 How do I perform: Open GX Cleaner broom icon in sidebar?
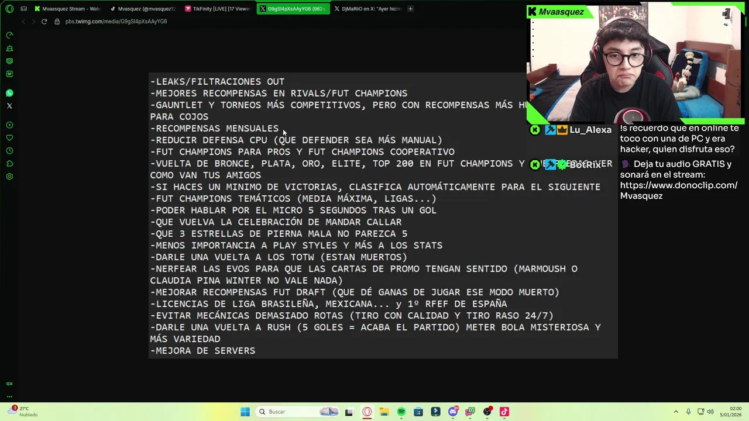click(x=9, y=49)
